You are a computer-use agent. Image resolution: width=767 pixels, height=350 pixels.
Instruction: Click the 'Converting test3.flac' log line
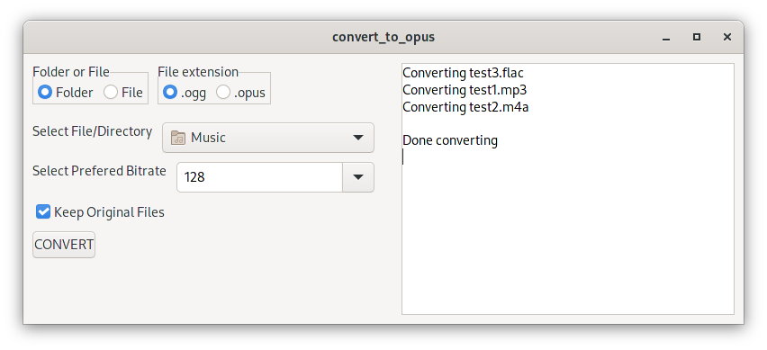point(463,73)
